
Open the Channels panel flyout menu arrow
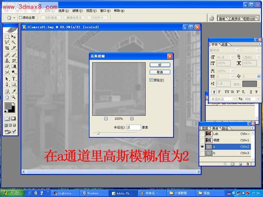[252, 128]
